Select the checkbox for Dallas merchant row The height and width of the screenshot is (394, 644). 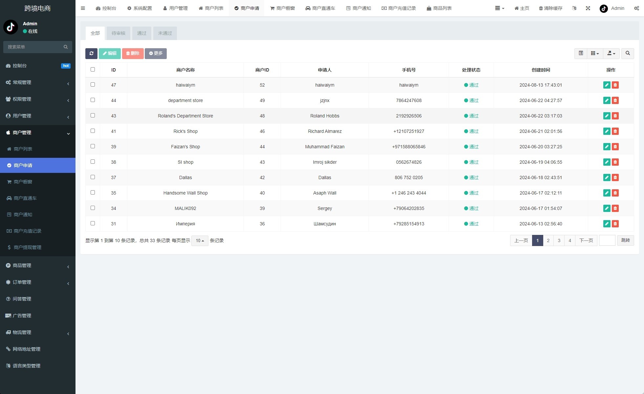(93, 177)
